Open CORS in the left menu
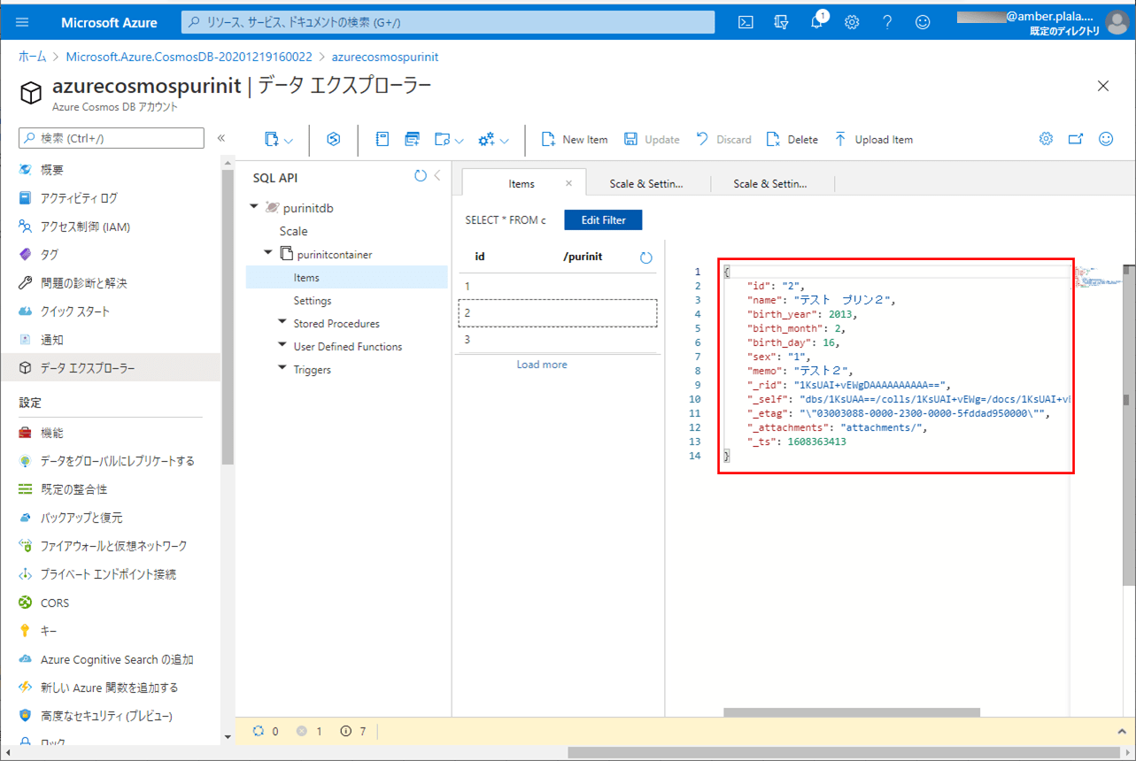Screen dimensions: 1136x761 pos(111,603)
